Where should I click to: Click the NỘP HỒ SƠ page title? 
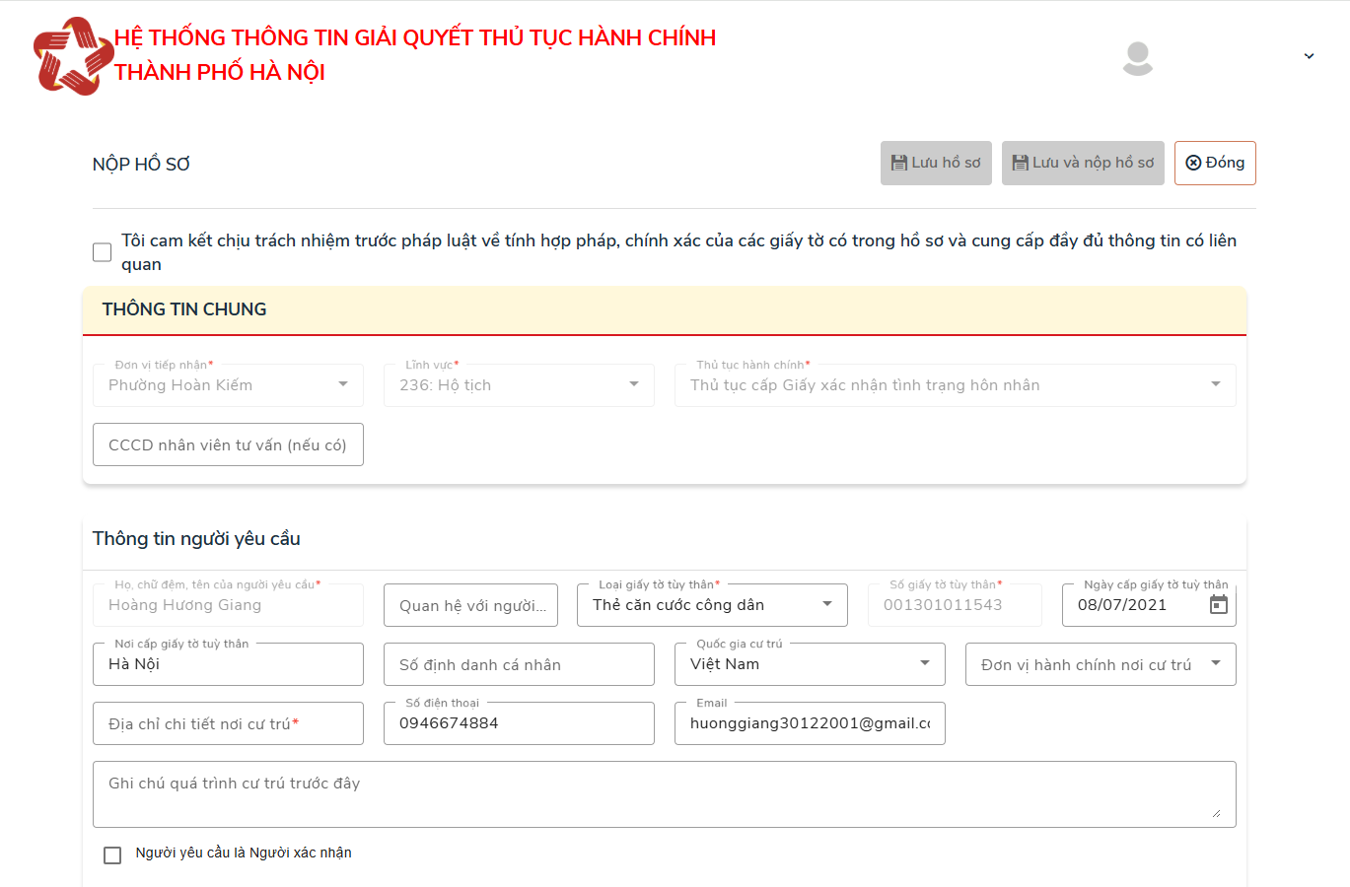coord(141,165)
